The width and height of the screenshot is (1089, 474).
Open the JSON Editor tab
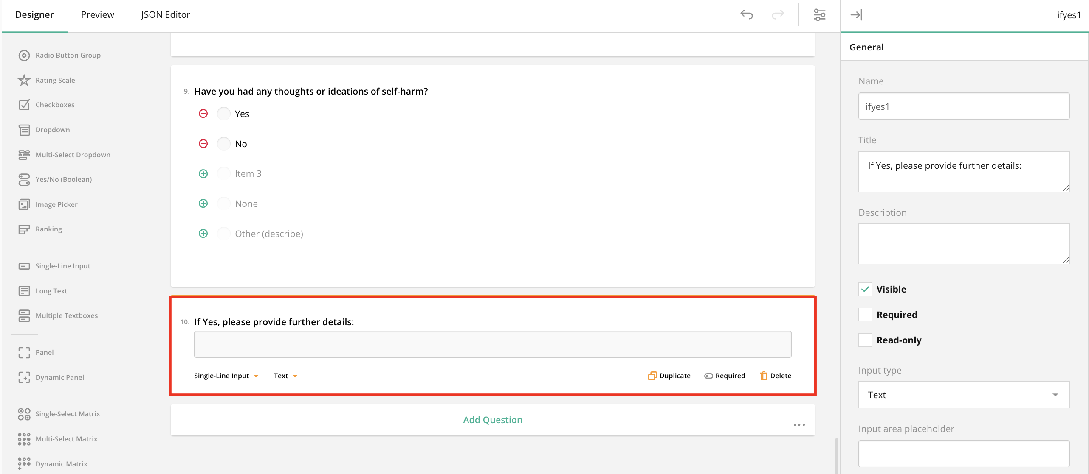165,14
